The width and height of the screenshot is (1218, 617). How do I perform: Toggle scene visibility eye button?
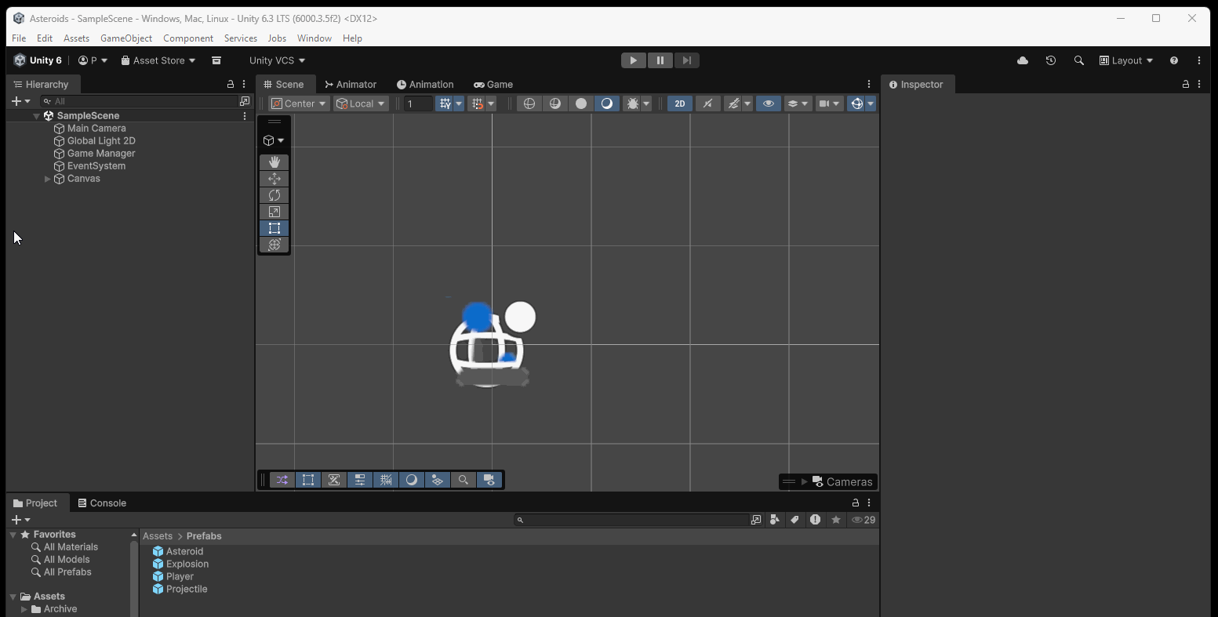tap(769, 103)
